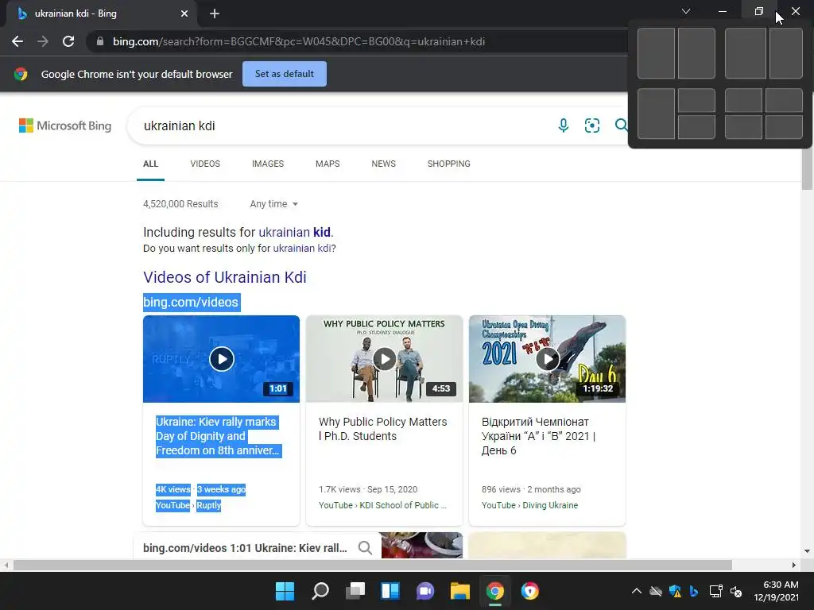814x610 pixels.
Task: Click the Set as default button
Action: click(x=285, y=74)
